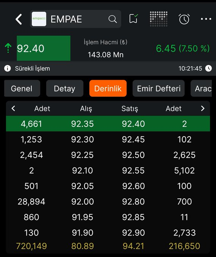
Task: Tap the EMPAE symbol search field
Action: pos(76,19)
